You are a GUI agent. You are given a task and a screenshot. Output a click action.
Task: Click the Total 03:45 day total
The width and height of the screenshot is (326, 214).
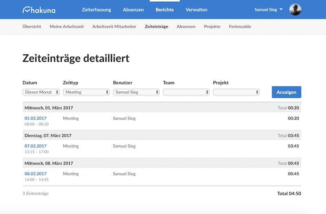pyautogui.click(x=289, y=136)
